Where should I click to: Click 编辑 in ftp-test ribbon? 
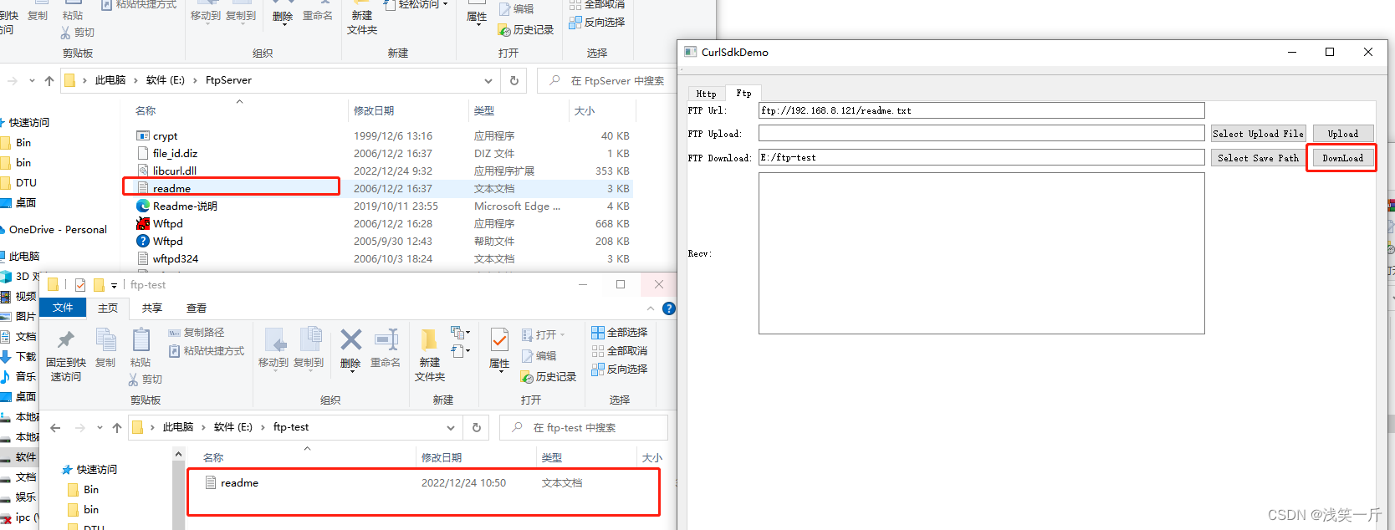click(538, 356)
